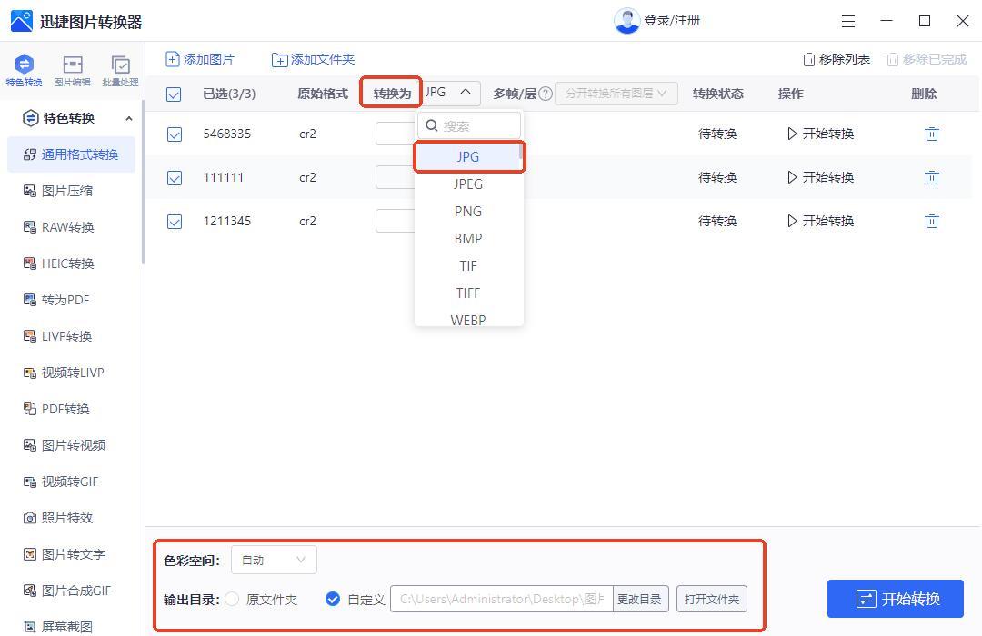Collapse the 特色转换 sidebar section
The width and height of the screenshot is (982, 636).
point(128,118)
